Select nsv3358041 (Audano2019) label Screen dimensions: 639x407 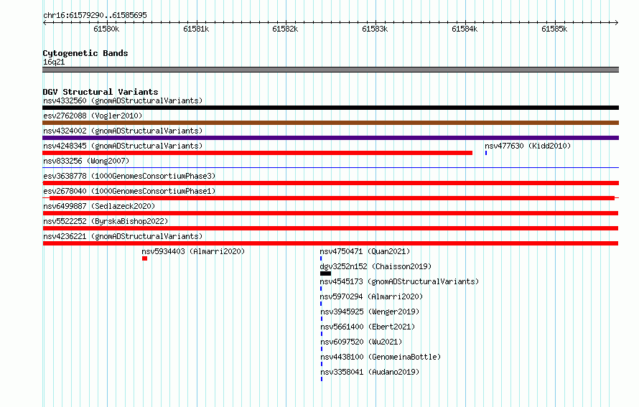coord(370,372)
